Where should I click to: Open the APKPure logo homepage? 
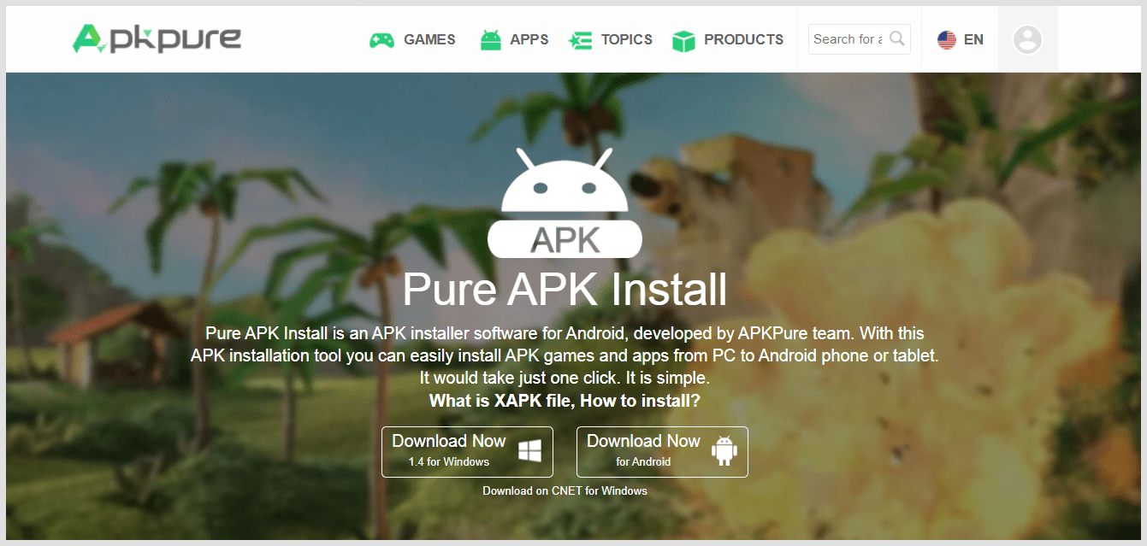(x=157, y=38)
